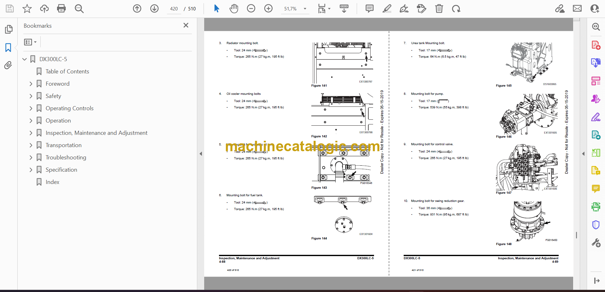Open the zoom level dropdown
This screenshot has height=292, width=605.
[x=305, y=9]
